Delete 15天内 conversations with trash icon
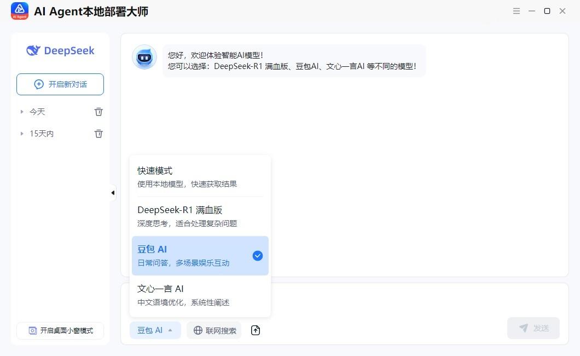The width and height of the screenshot is (580, 356). (x=98, y=134)
